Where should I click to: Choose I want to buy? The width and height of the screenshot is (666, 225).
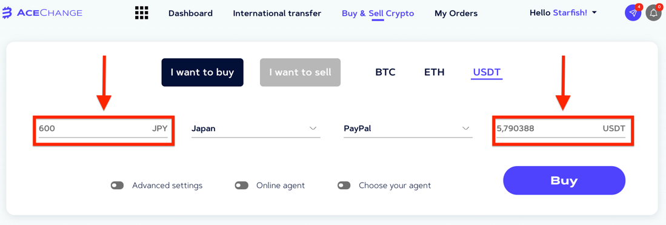pyautogui.click(x=202, y=72)
